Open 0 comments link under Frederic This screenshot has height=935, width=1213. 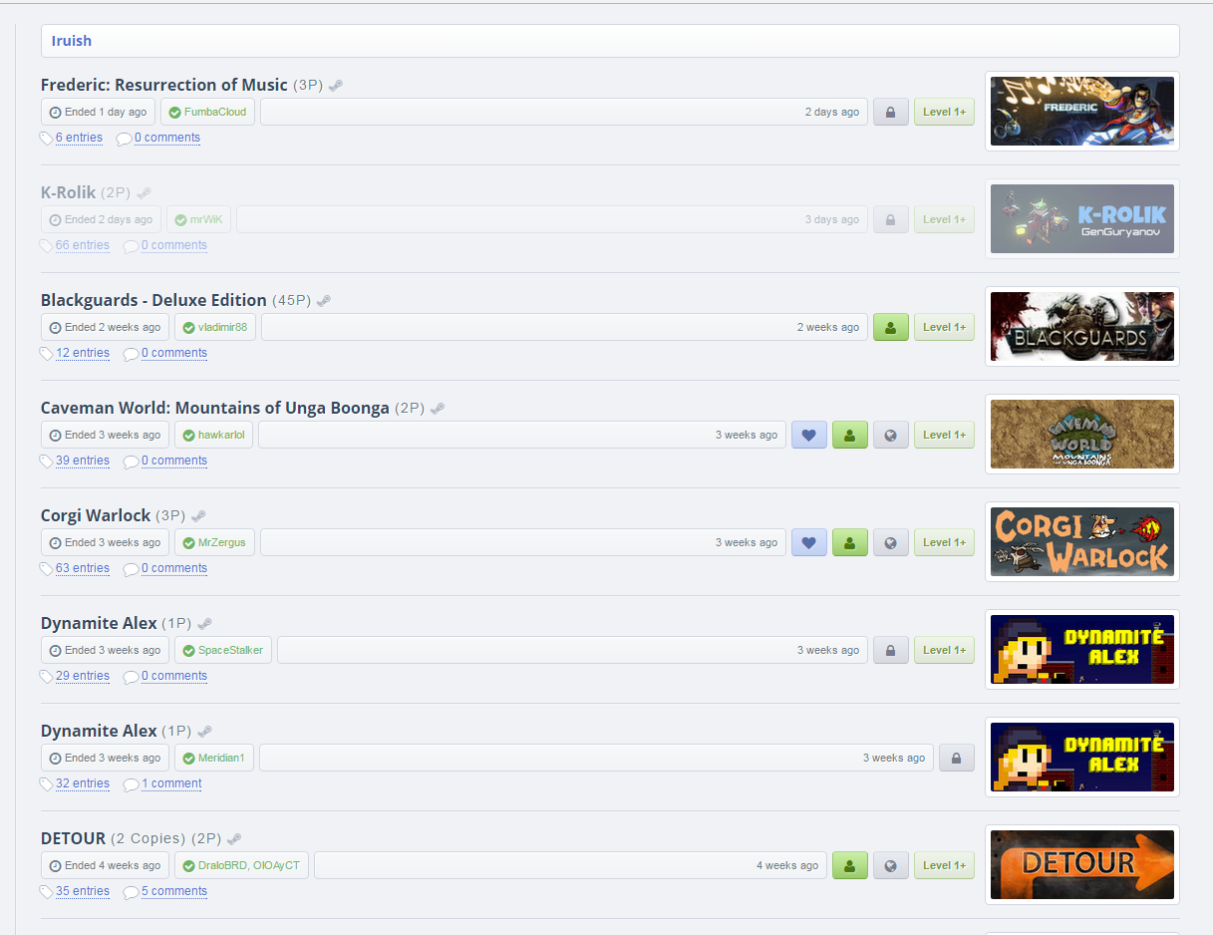point(167,138)
